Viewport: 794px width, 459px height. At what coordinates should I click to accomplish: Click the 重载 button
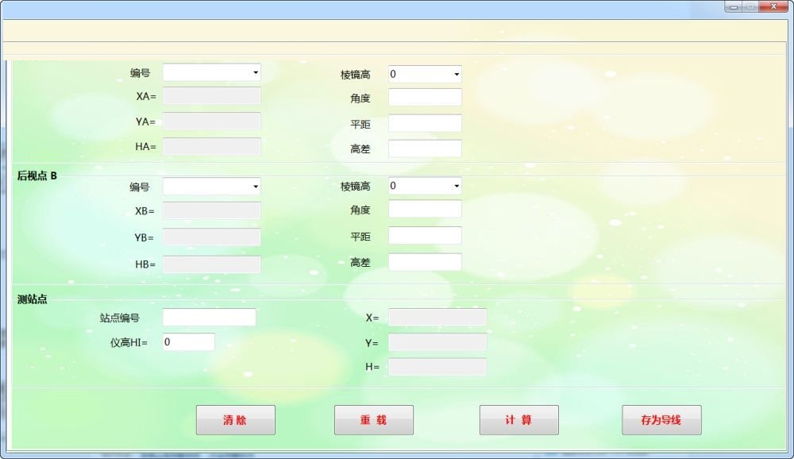point(374,420)
